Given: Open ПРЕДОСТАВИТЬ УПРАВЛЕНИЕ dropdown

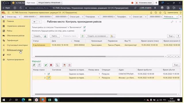Looking at the screenshot, I should click(50, 3).
